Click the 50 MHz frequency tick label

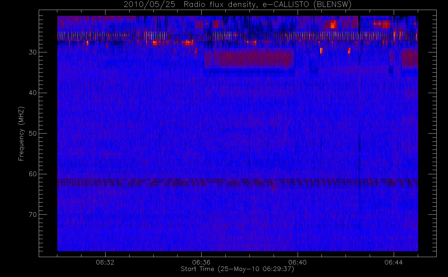[33, 134]
